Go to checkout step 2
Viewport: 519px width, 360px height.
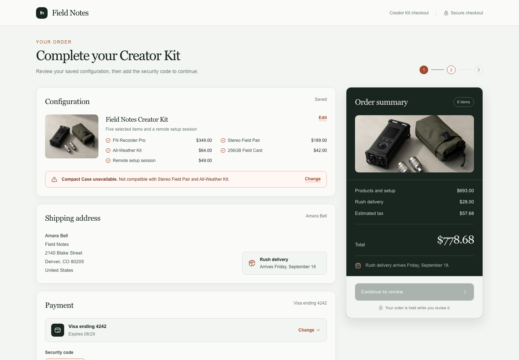451,70
